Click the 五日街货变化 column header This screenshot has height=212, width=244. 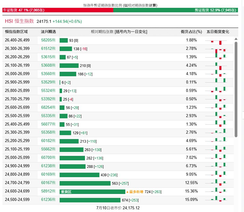tap(218, 32)
